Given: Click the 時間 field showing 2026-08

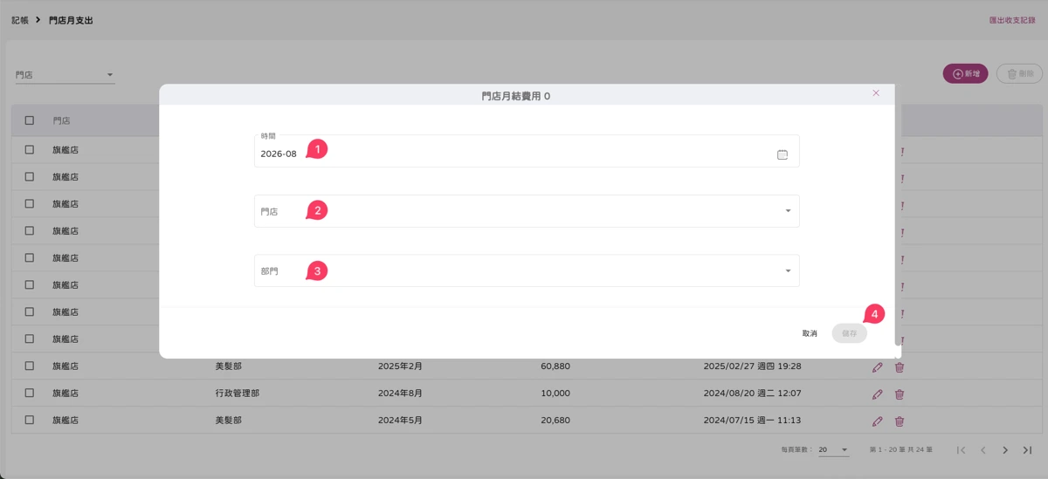Looking at the screenshot, I should point(527,151).
